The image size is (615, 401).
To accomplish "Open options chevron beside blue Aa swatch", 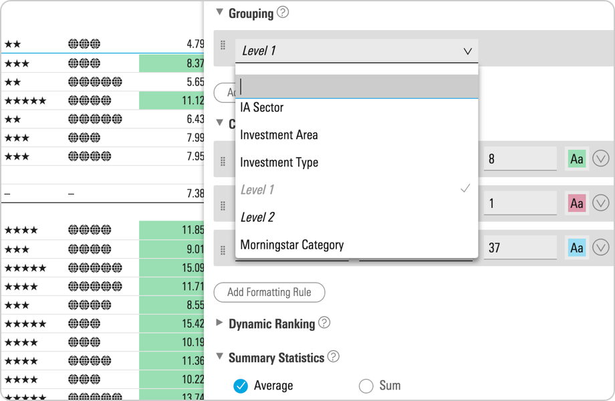I will click(x=600, y=247).
